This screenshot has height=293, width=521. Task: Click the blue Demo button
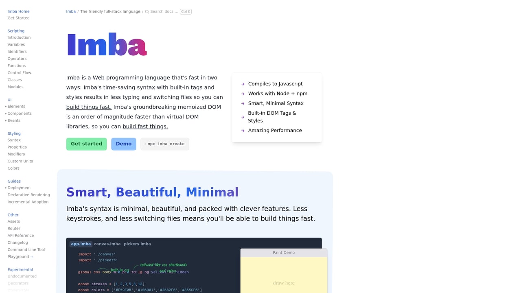coord(123,144)
